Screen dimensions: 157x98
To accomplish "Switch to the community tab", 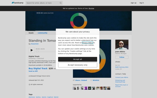I will tap(42, 33).
